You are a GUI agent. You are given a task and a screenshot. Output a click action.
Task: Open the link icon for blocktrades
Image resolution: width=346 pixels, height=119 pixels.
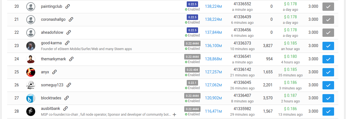(66, 98)
